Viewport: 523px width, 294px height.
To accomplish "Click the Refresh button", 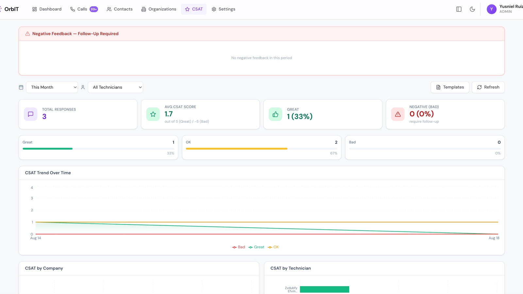I will [x=488, y=87].
